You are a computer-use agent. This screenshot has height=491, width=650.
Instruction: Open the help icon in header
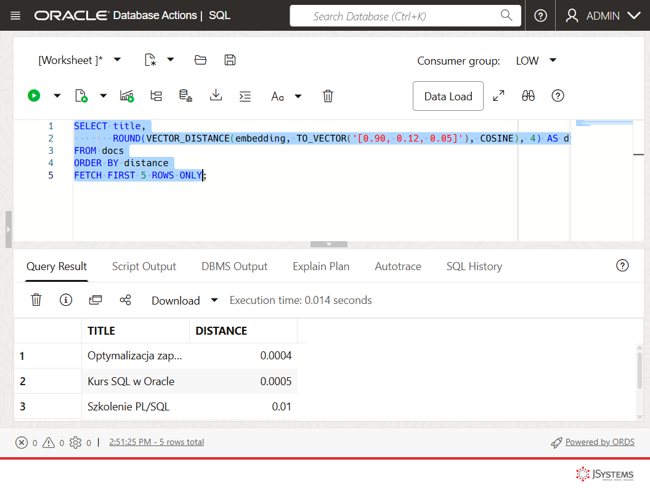540,16
